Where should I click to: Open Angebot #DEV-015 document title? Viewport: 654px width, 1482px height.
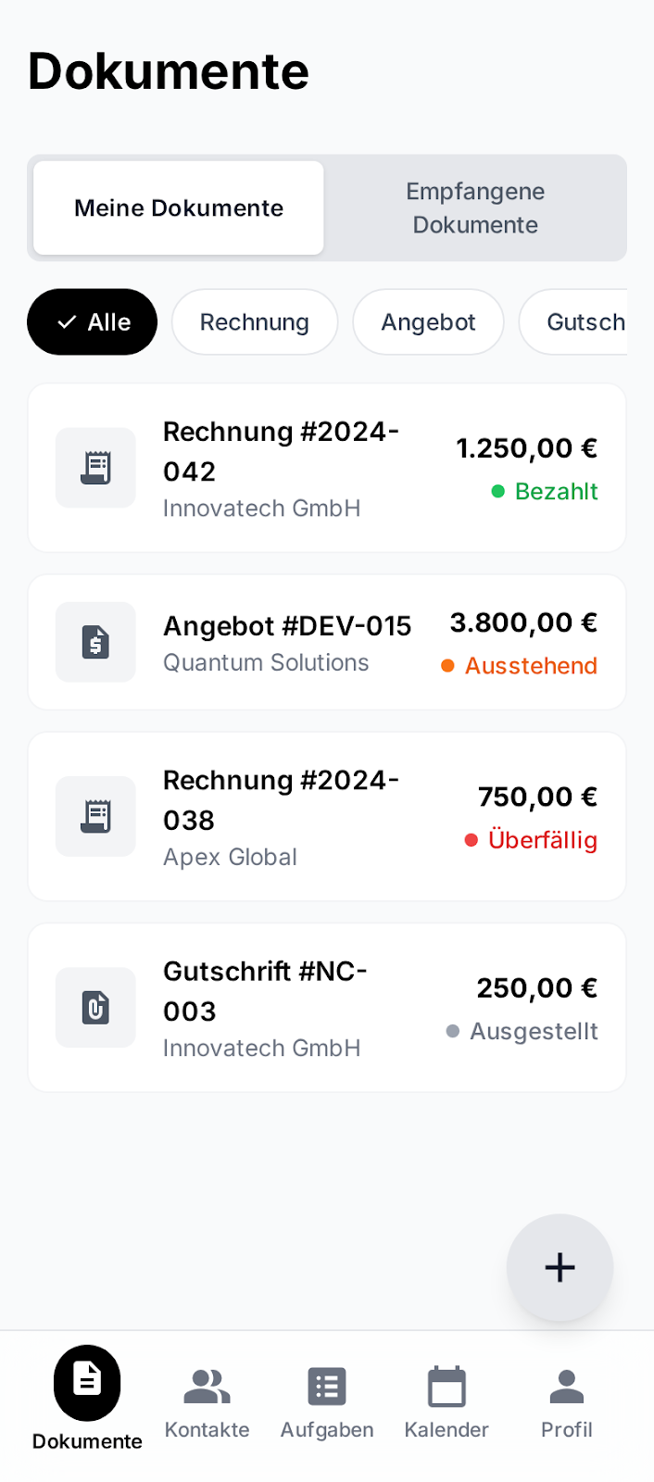pyautogui.click(x=287, y=626)
